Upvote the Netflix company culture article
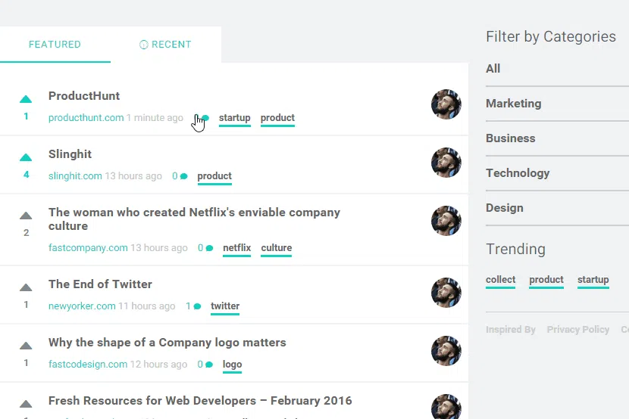Image resolution: width=629 pixels, height=419 pixels. [x=26, y=216]
